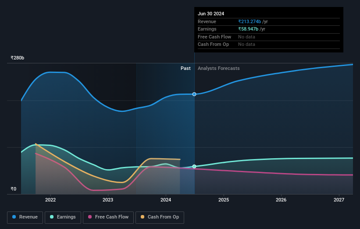Toggle the Revenue series legend button
This screenshot has width=360, height=229.
(x=25, y=217)
